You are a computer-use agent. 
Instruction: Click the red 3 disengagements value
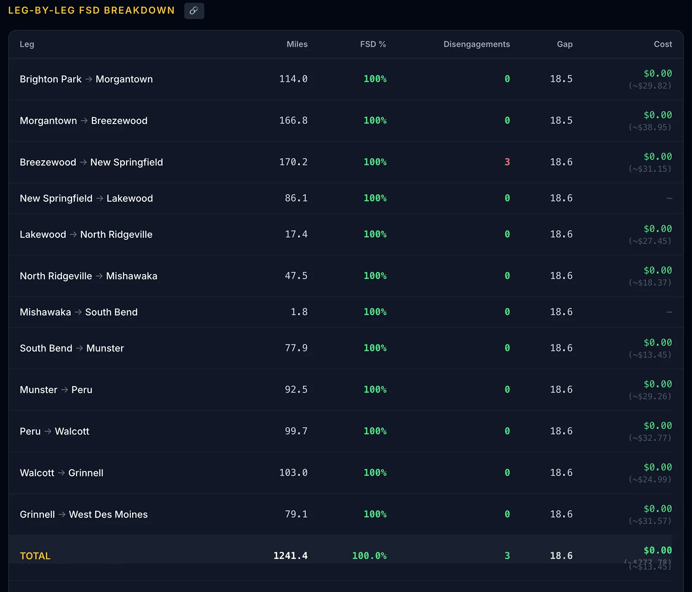(507, 162)
